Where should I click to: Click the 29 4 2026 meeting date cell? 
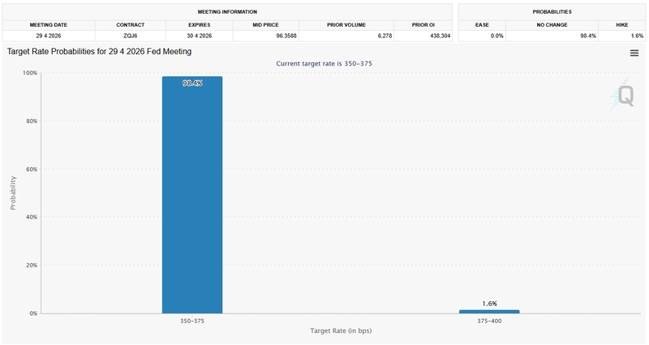(x=49, y=36)
